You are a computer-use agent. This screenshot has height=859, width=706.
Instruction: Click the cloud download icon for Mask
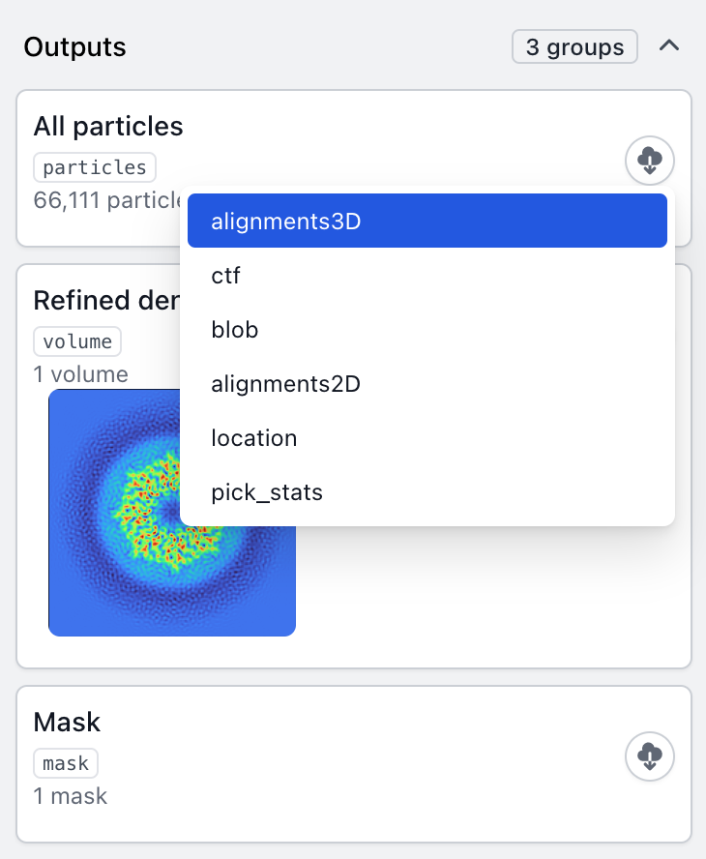click(650, 755)
